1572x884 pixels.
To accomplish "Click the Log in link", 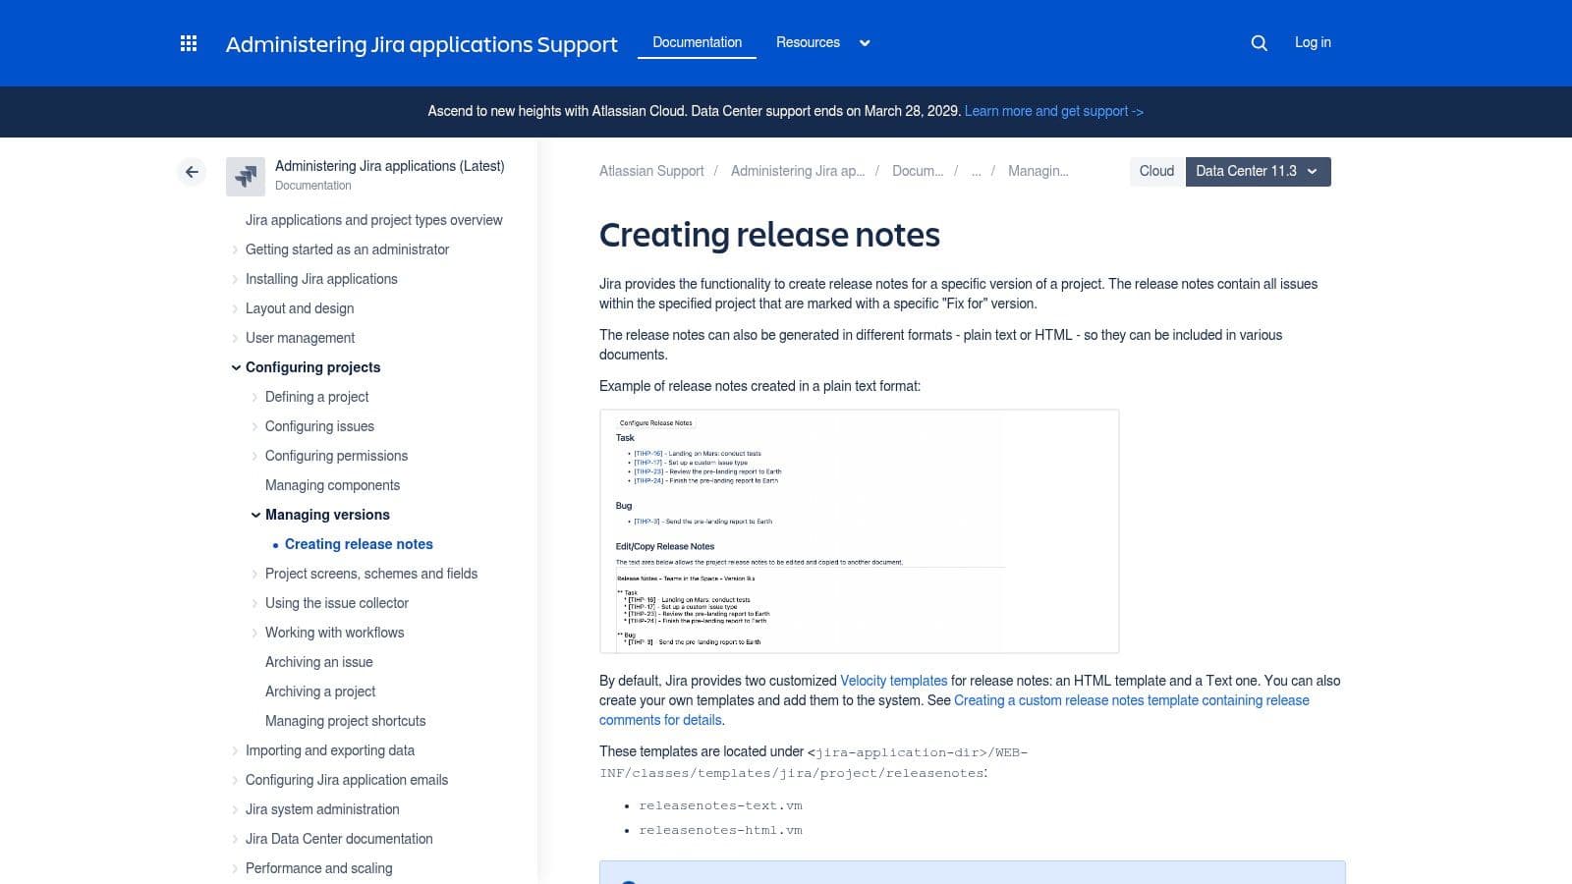I will [1313, 42].
